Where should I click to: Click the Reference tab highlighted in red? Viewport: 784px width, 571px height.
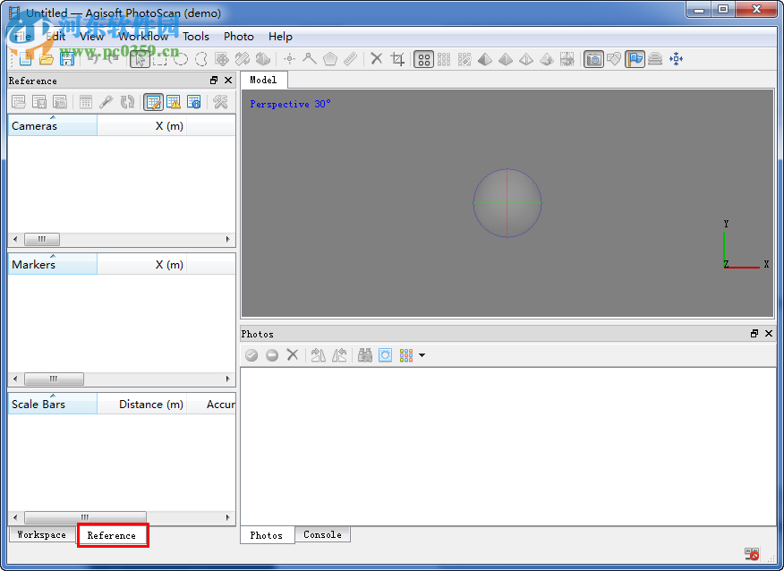[x=112, y=534]
